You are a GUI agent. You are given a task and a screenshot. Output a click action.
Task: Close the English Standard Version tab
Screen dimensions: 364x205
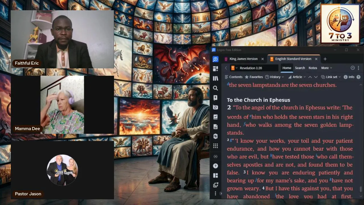pos(316,59)
